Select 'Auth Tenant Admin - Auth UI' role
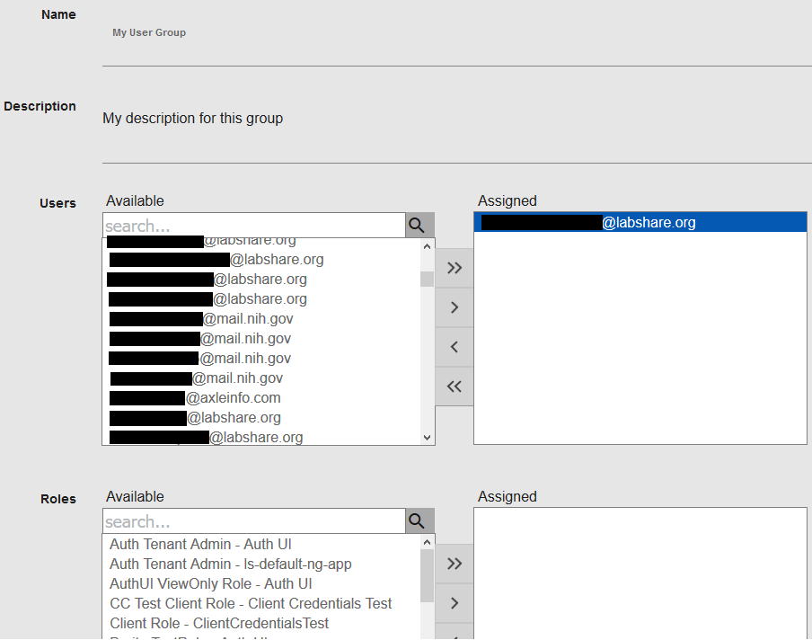Image resolution: width=812 pixels, height=640 pixels. click(261, 544)
